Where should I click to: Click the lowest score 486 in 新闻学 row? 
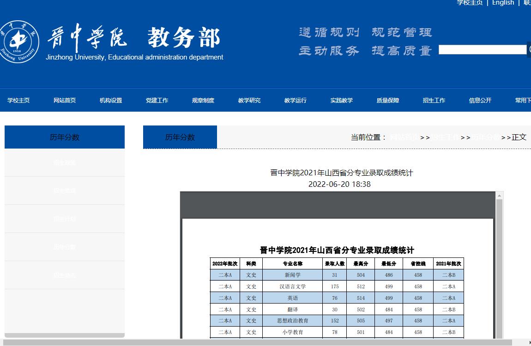pyautogui.click(x=389, y=275)
